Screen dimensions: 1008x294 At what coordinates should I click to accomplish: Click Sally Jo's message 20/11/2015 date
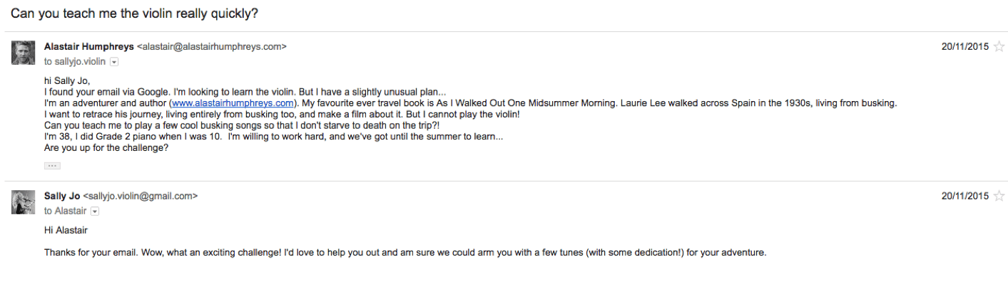[964, 196]
